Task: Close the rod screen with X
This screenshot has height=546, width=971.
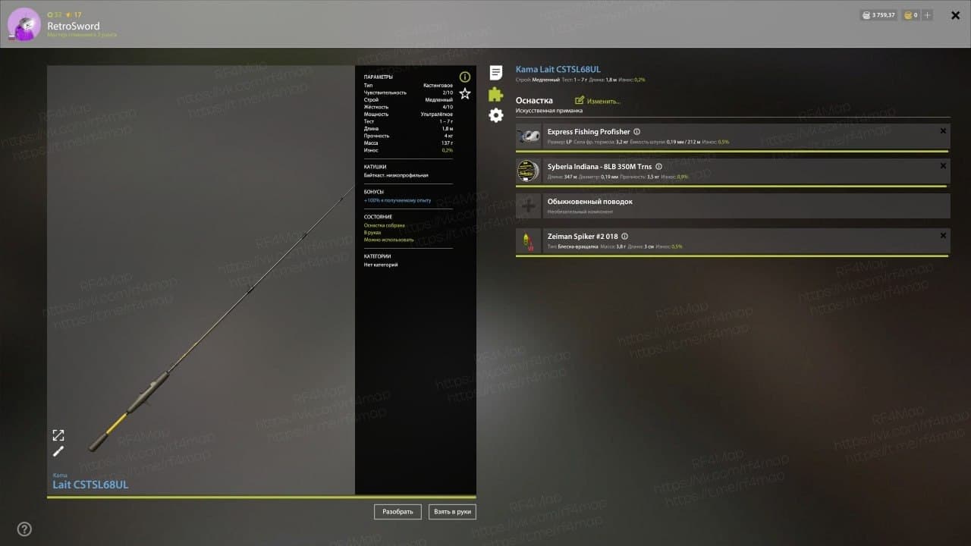Action: click(x=955, y=15)
